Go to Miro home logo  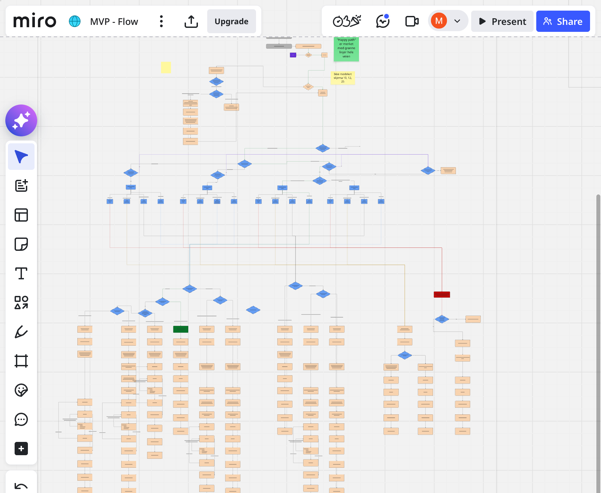[35, 21]
